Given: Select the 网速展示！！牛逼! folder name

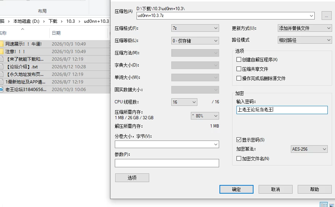Looking at the screenshot, I should click(24, 44).
